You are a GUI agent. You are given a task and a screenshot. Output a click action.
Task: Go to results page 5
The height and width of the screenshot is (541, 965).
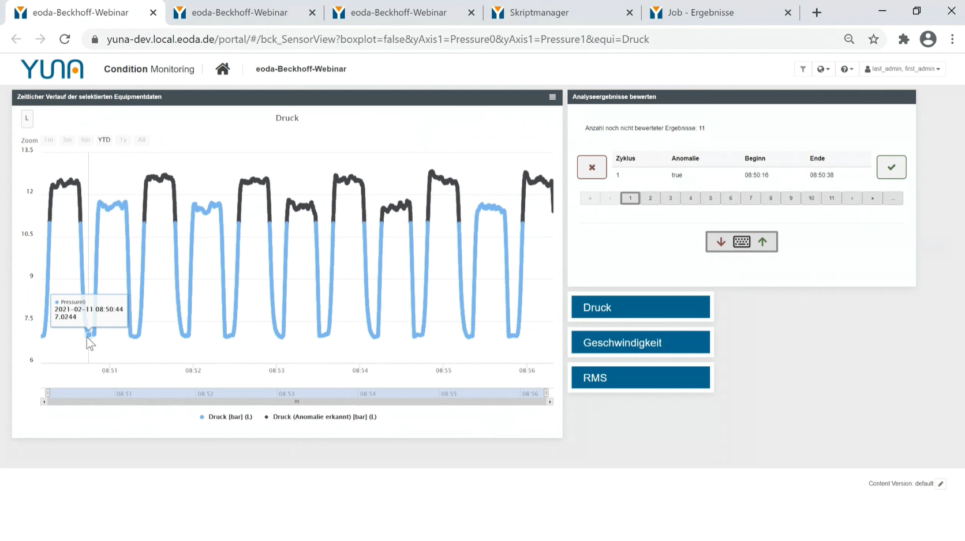click(710, 198)
